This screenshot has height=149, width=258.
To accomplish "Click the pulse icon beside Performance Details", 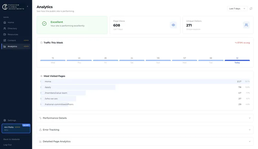I will coord(40,118).
